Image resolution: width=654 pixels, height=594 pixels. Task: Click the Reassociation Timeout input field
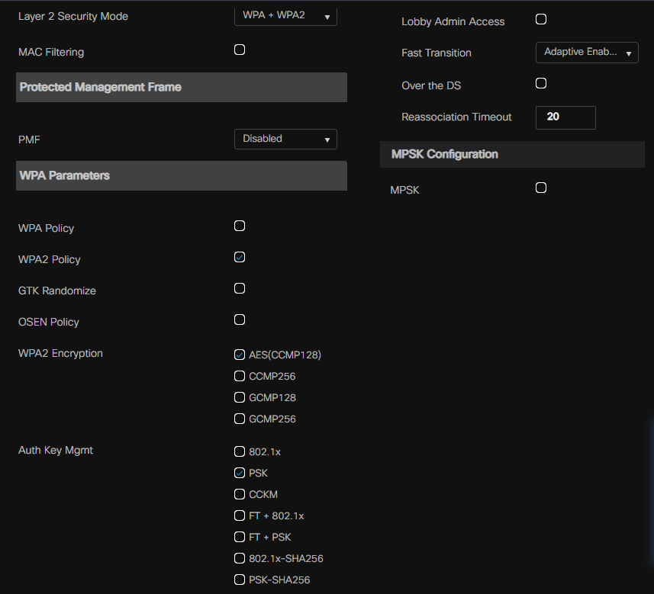(x=565, y=117)
